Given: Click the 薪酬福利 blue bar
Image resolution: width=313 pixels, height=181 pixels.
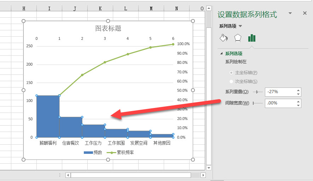Looking at the screenshot, I should [48, 116].
